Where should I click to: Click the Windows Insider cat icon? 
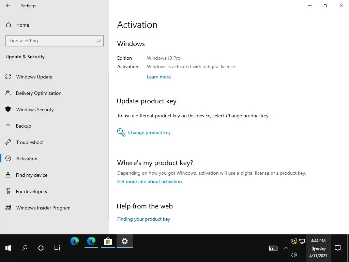pyautogui.click(x=8, y=208)
